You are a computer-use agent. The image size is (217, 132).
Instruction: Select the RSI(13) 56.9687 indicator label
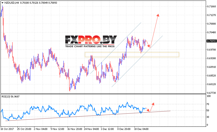[10, 96]
